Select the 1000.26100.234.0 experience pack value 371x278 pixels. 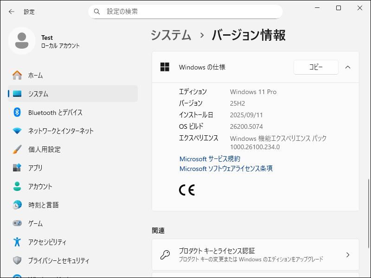click(x=255, y=147)
